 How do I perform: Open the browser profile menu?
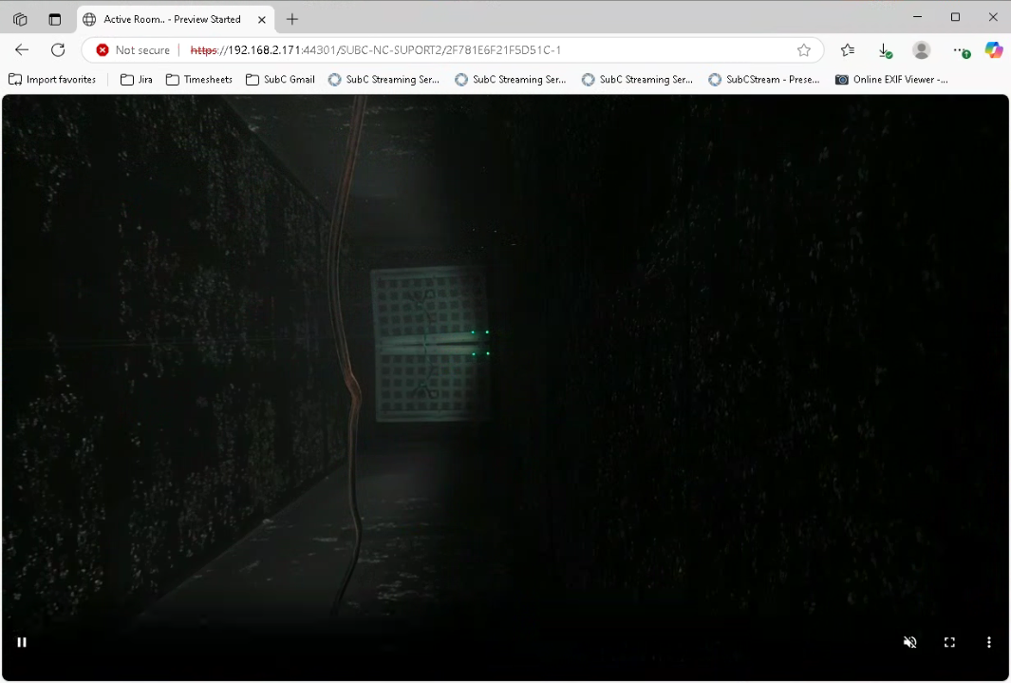tap(921, 50)
